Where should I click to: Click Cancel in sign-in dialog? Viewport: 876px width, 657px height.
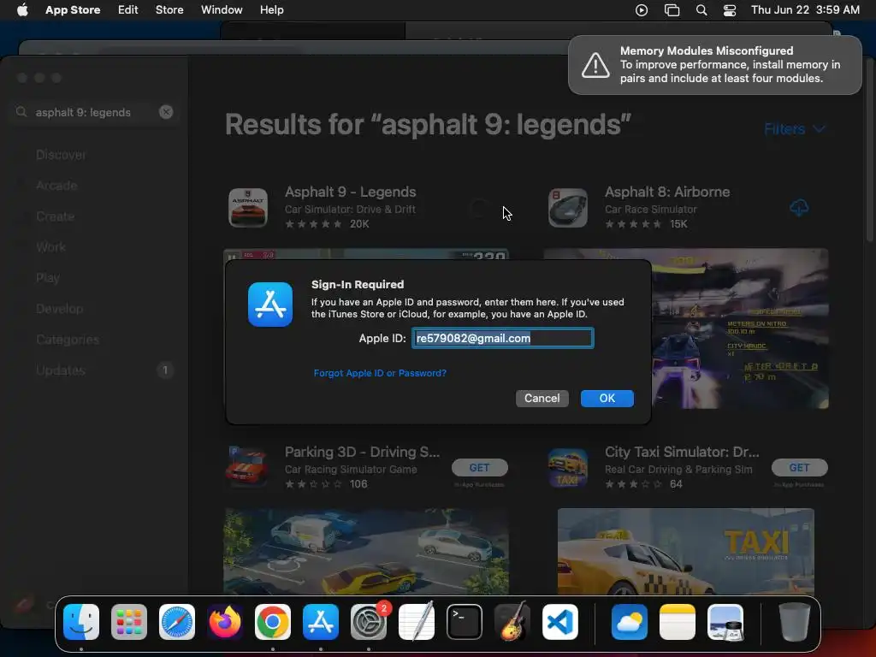[x=542, y=399]
